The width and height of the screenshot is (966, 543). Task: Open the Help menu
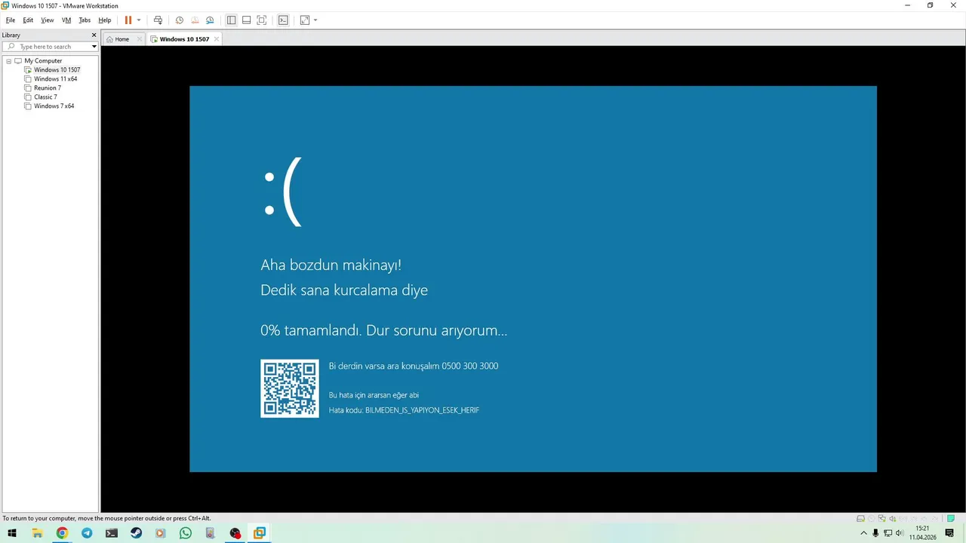click(105, 20)
